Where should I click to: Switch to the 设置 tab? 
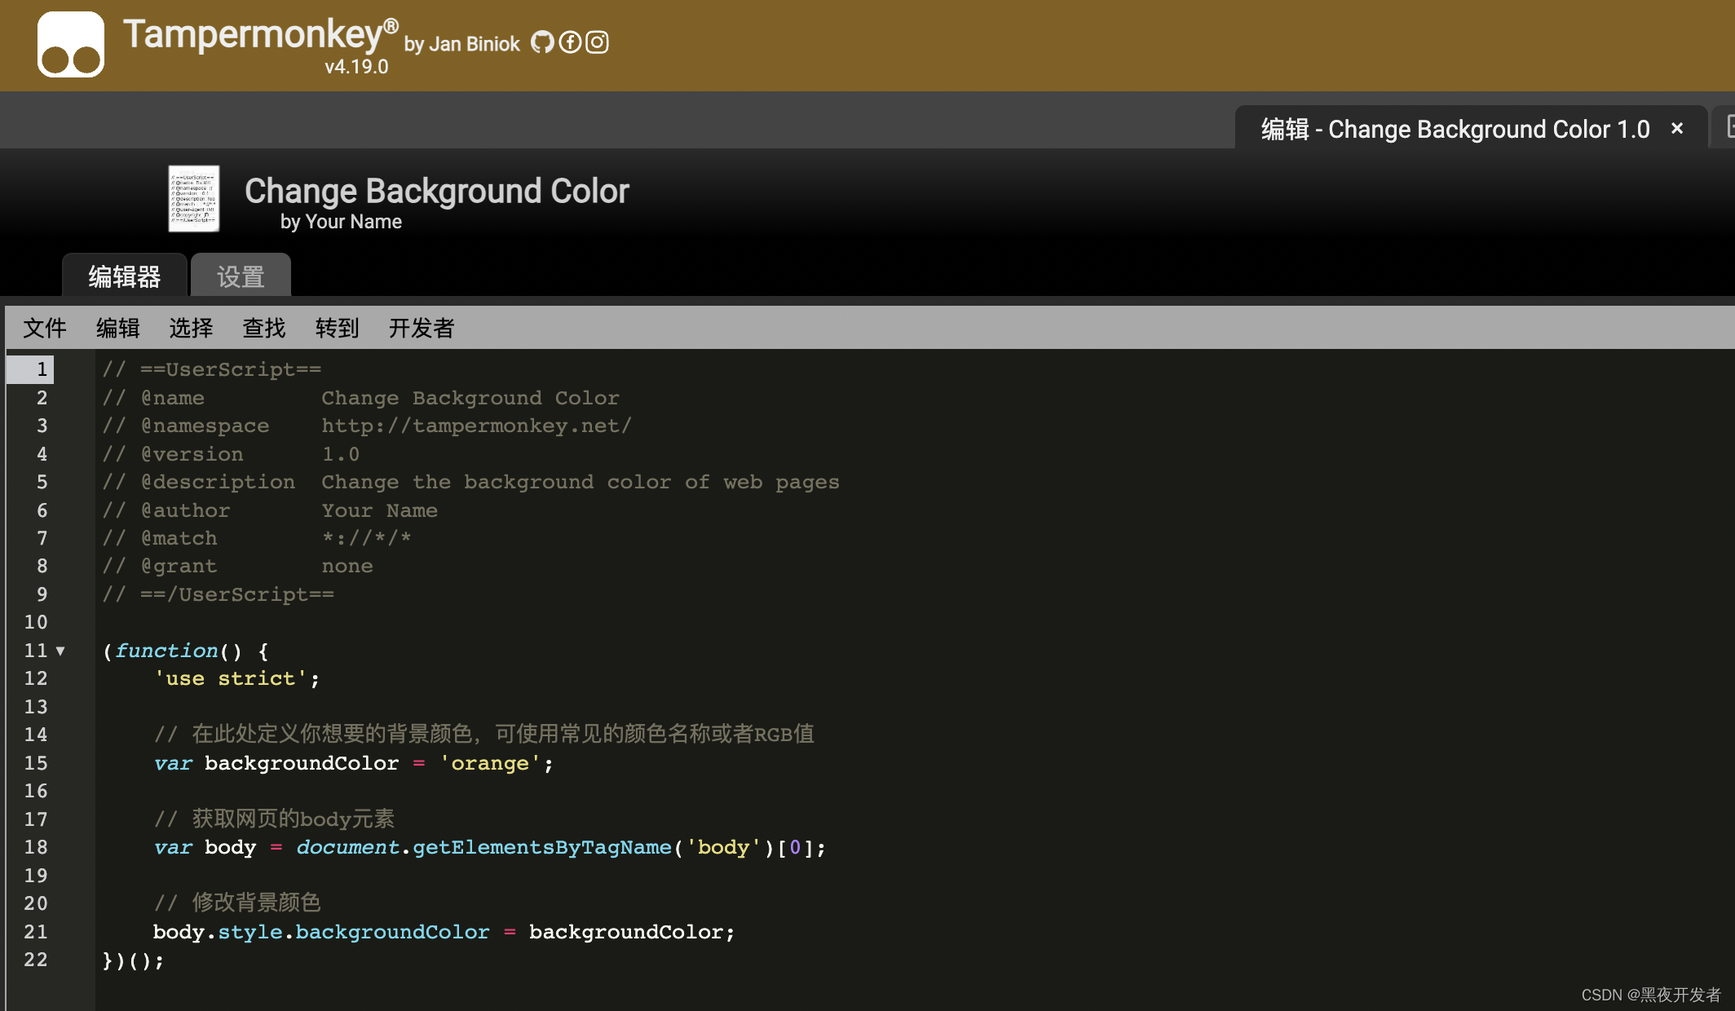241,276
